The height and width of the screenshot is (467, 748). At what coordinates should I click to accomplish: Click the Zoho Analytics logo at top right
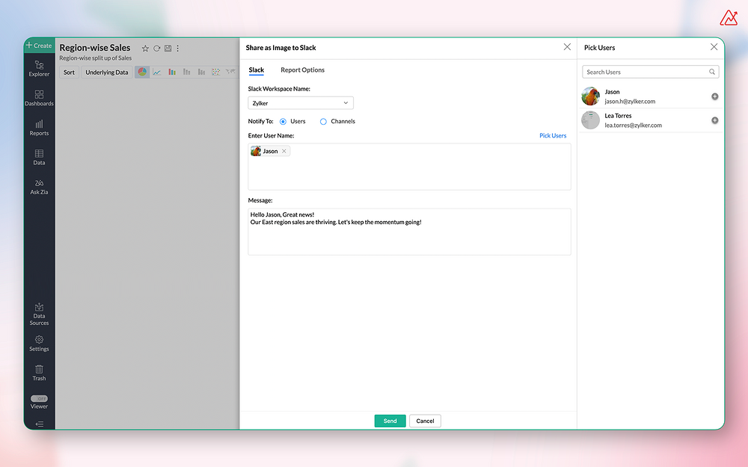click(x=729, y=18)
